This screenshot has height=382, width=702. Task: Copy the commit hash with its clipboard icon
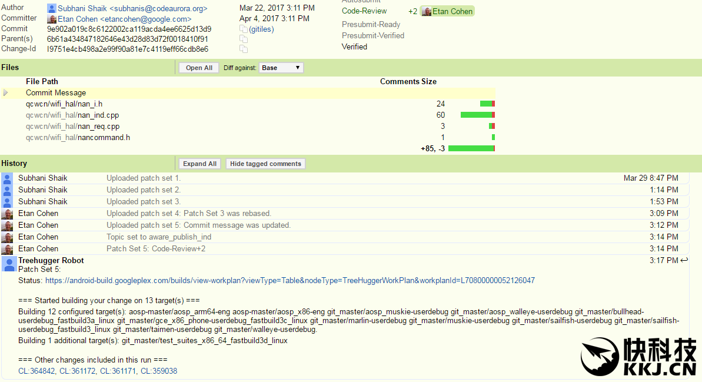pyautogui.click(x=244, y=29)
